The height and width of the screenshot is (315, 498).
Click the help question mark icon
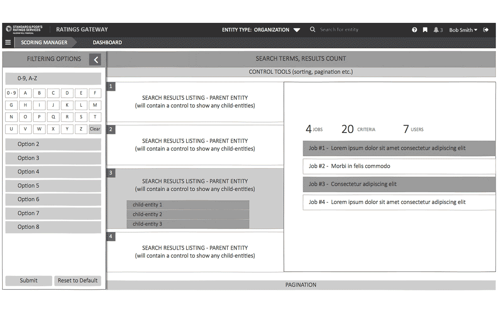(414, 30)
